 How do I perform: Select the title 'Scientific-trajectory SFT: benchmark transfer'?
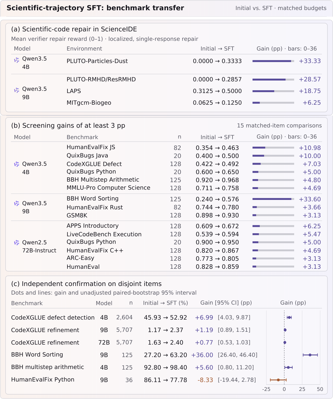point(95,8)
